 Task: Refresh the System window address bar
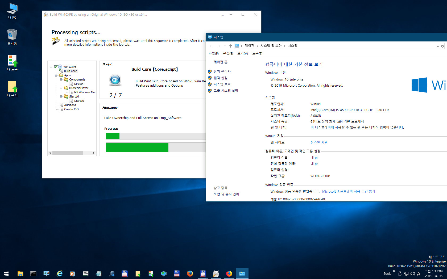tap(442, 46)
